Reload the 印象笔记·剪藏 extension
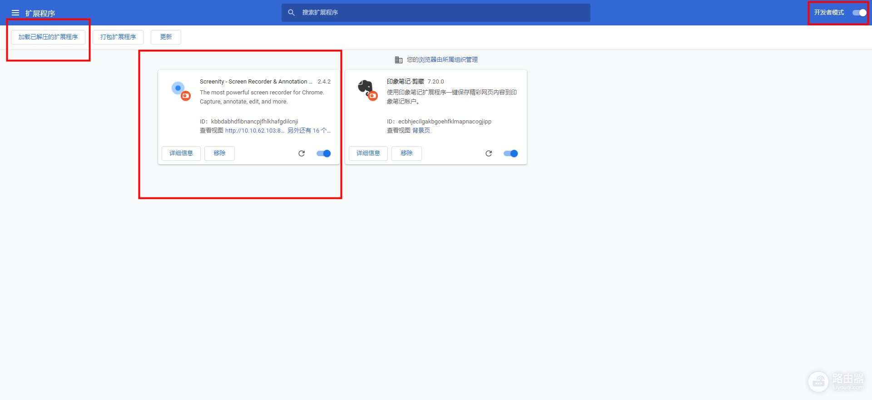 pyautogui.click(x=489, y=153)
